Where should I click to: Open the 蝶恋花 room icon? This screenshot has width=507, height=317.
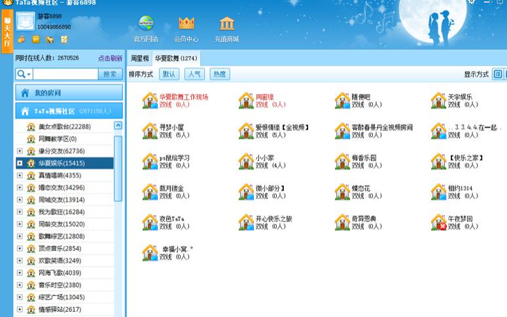[x=342, y=192]
